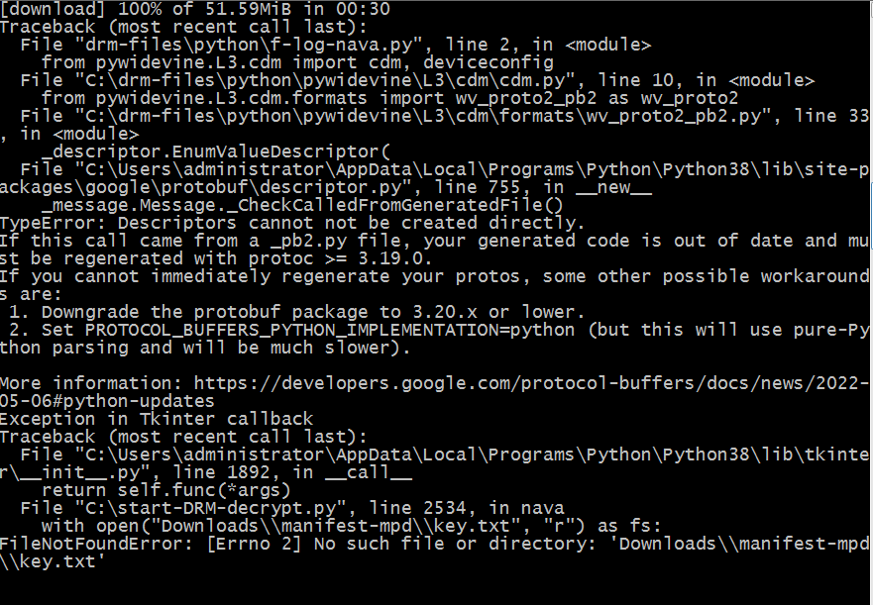Click the tkinter __init__.py line 1892 entry

tap(434, 463)
